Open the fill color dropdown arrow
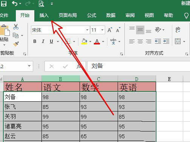Image resolution: width=190 pixels, height=142 pixels. coord(90,41)
